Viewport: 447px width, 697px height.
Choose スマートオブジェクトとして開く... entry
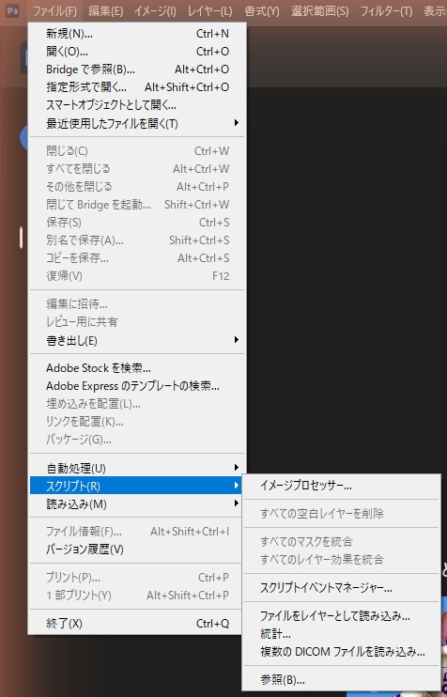(137, 105)
